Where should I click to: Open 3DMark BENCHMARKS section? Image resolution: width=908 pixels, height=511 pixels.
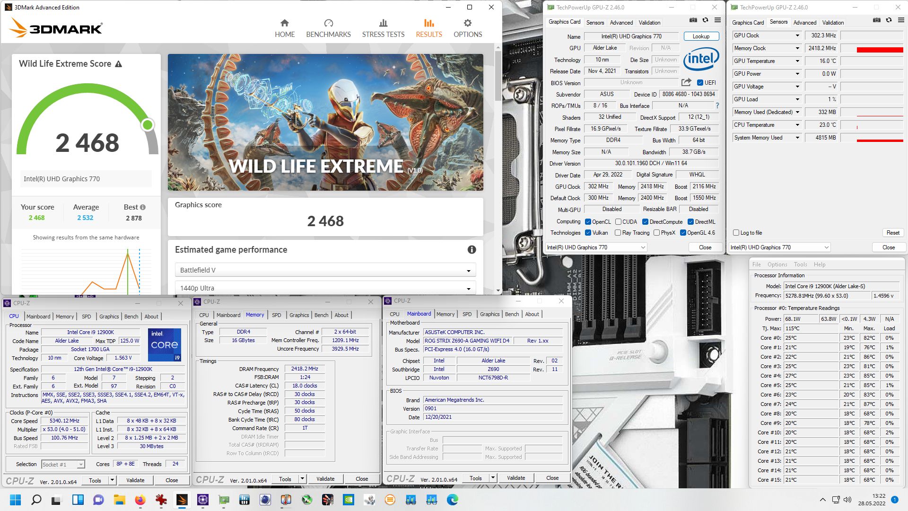point(328,28)
